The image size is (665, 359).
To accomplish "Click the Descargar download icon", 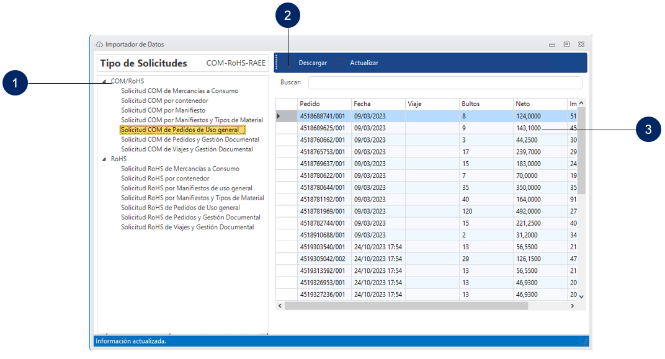I will [287, 63].
